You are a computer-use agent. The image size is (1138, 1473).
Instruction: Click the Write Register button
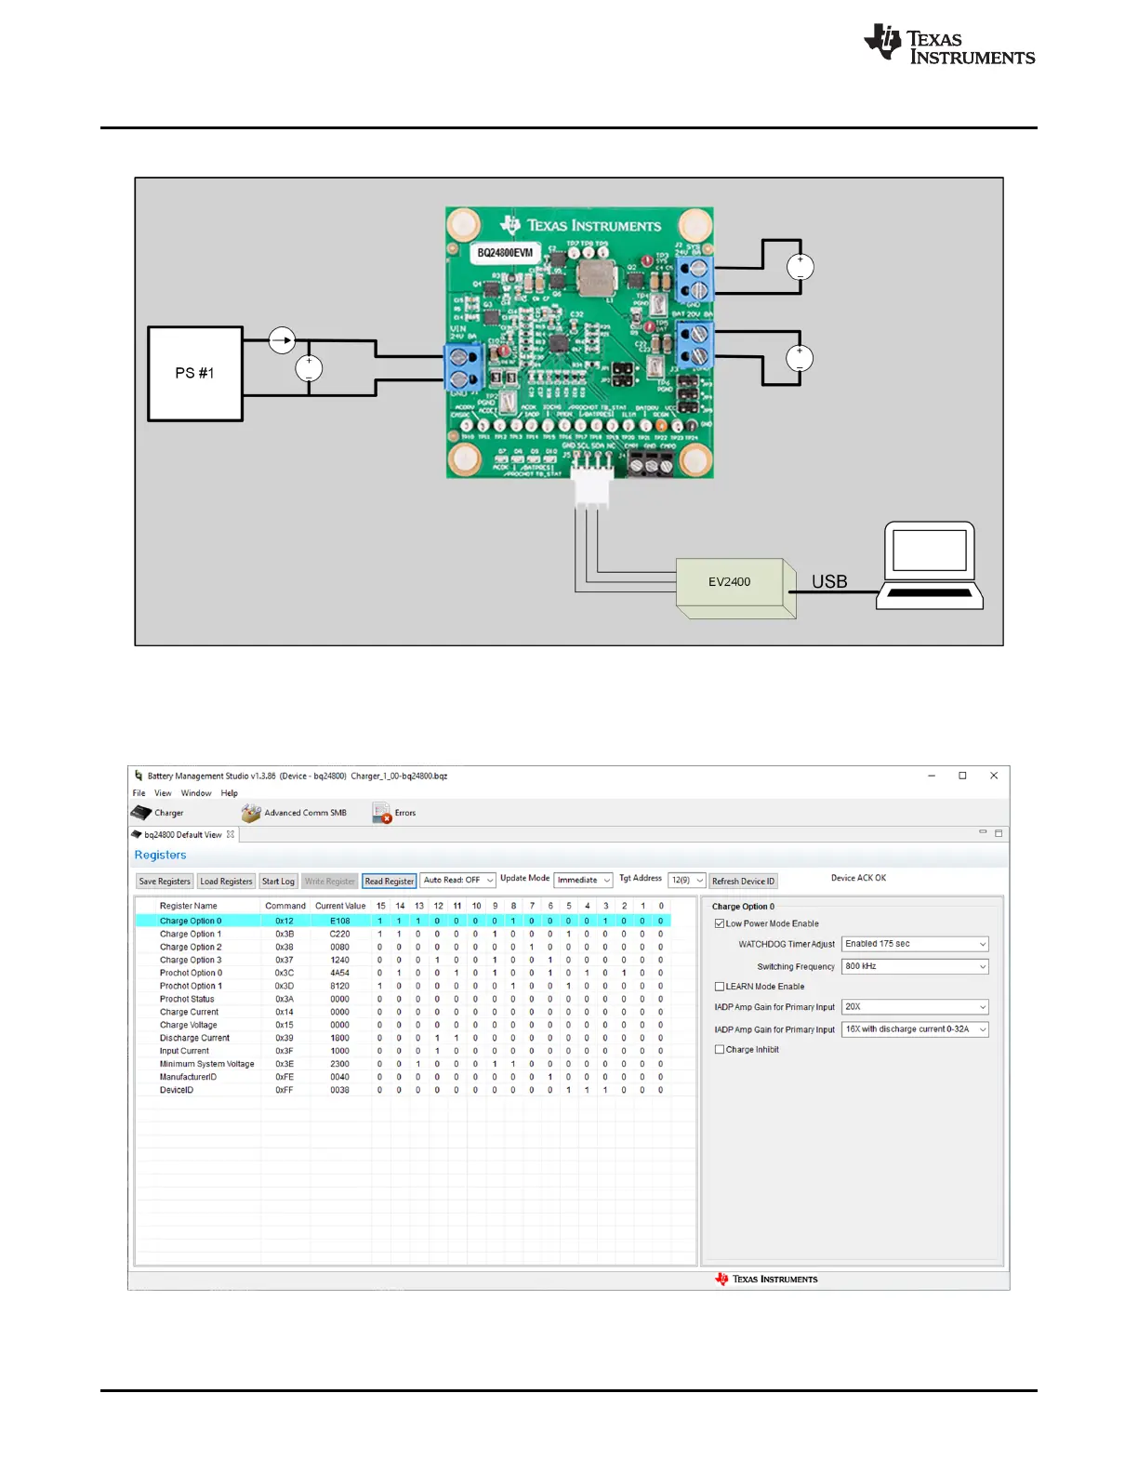[330, 882]
